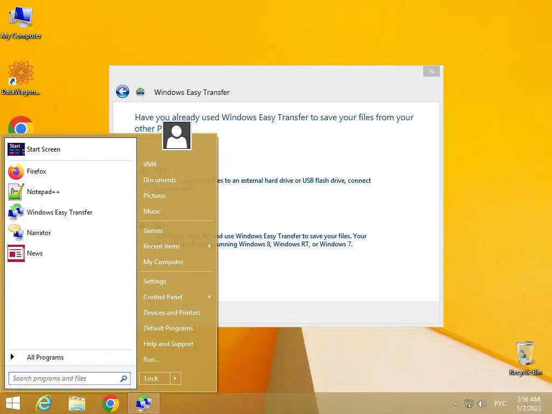
Task: Click the Lock button
Action: point(155,378)
